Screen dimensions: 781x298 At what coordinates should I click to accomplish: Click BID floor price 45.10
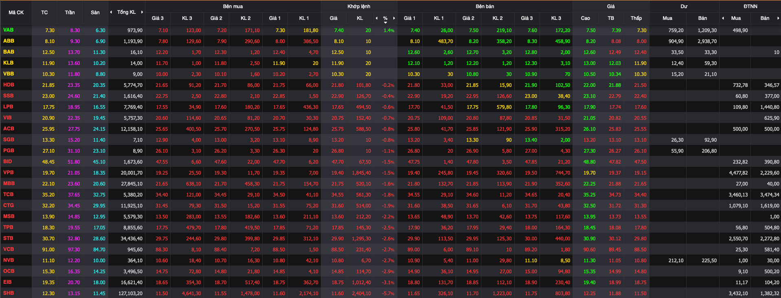99,162
